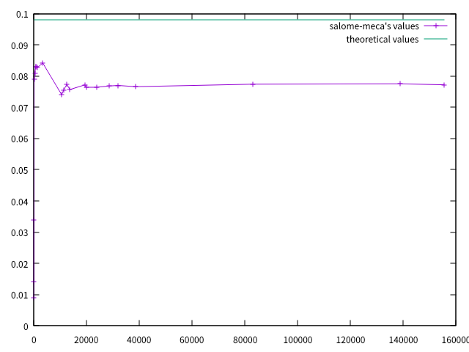The image size is (469, 352).
Task: Click the "theoretical values" legend label
Action: [382, 39]
